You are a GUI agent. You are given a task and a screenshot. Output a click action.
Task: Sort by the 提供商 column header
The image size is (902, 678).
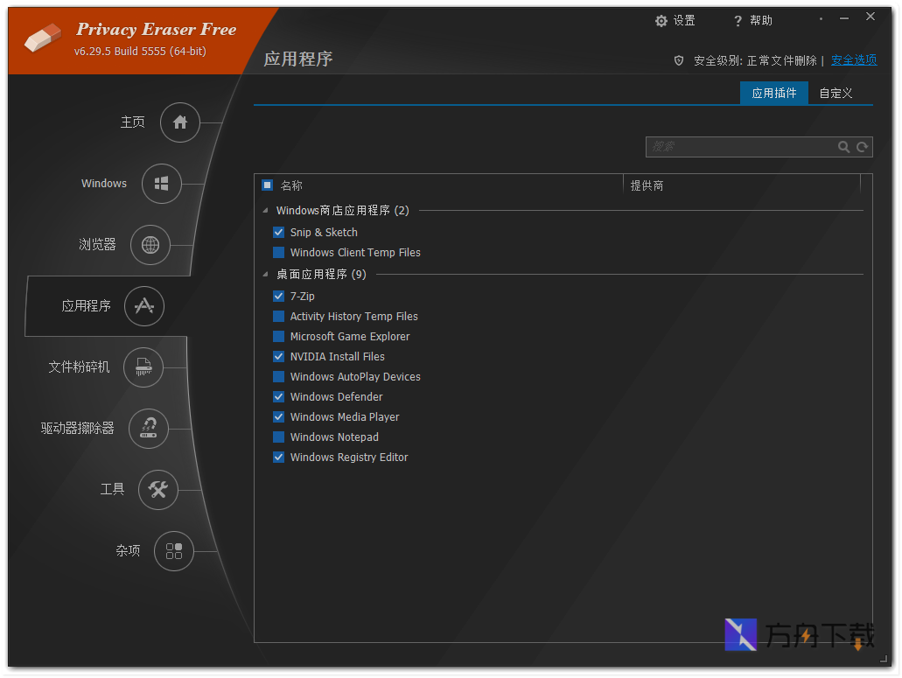[647, 185]
